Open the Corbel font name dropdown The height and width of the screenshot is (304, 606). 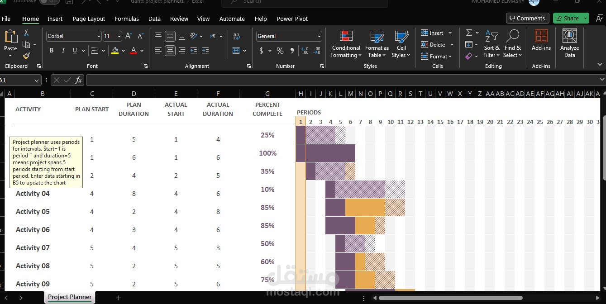pyautogui.click(x=99, y=36)
